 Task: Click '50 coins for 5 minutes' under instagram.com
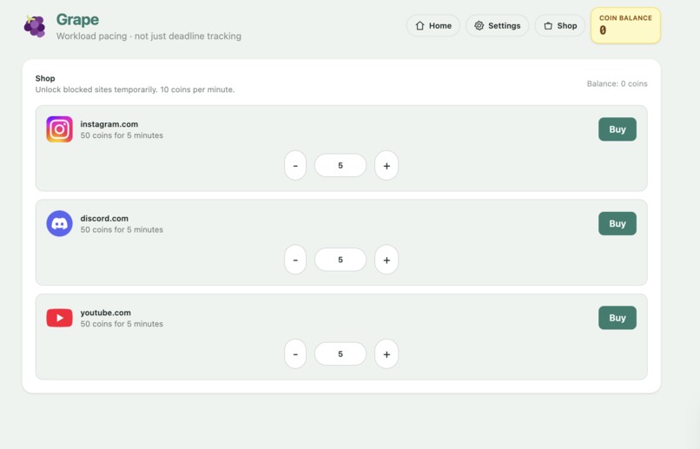pos(122,135)
